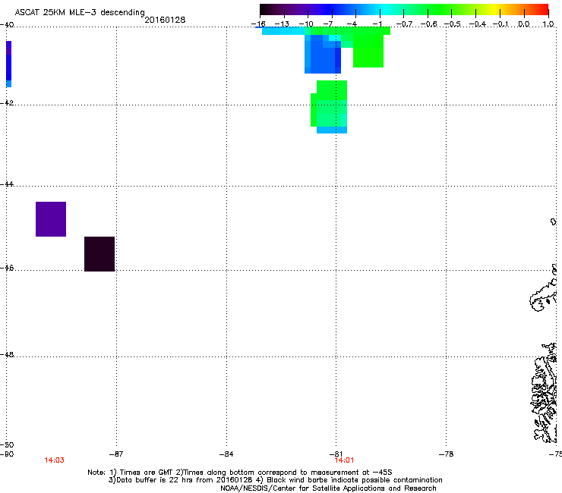Click the '-78' longitude axis label
Viewport: 562px width, 493px height.
point(447,454)
